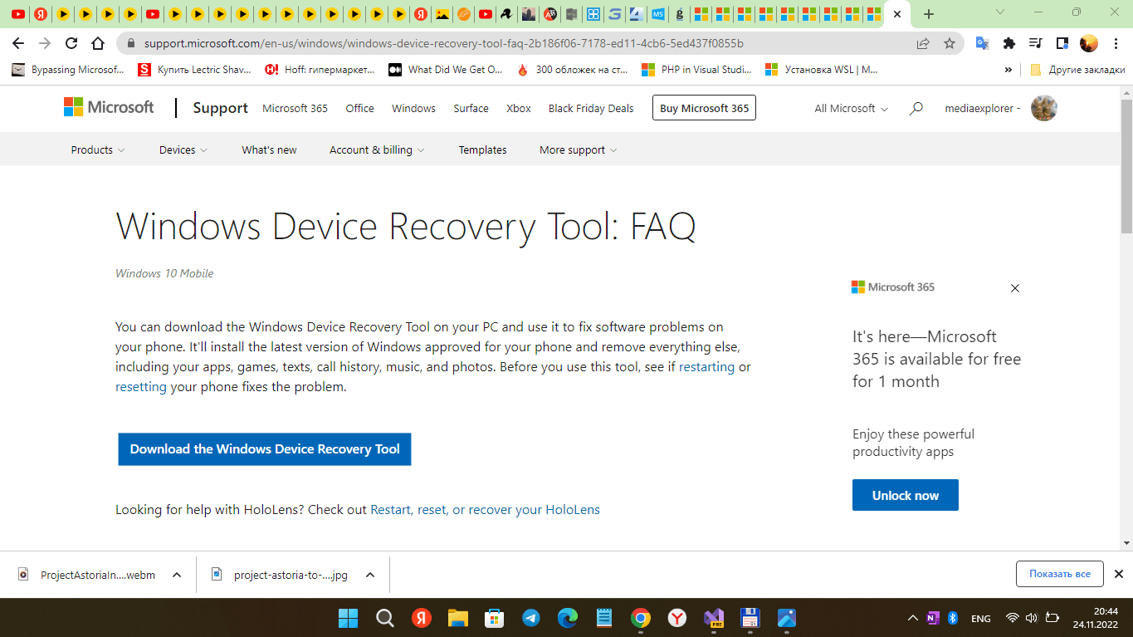Screen dimensions: 1133x637
Task: Go back with the browser back arrow
Action: click(x=18, y=43)
